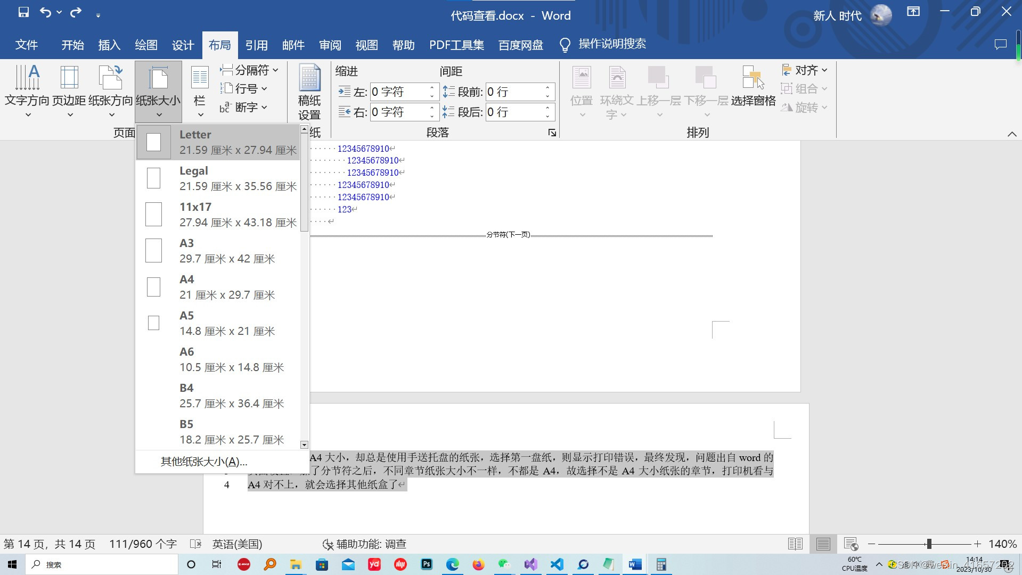Switch to Web Layout view in status bar
The height and width of the screenshot is (575, 1022).
[851, 544]
